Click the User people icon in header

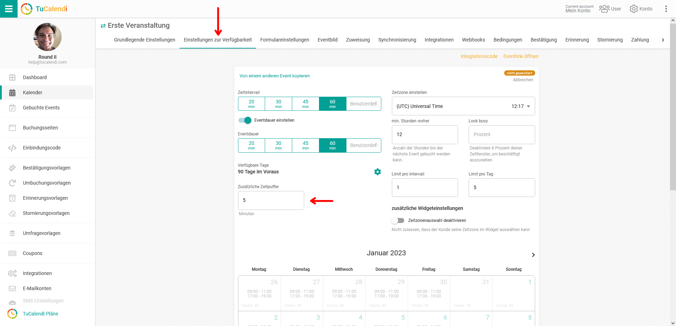tap(604, 9)
